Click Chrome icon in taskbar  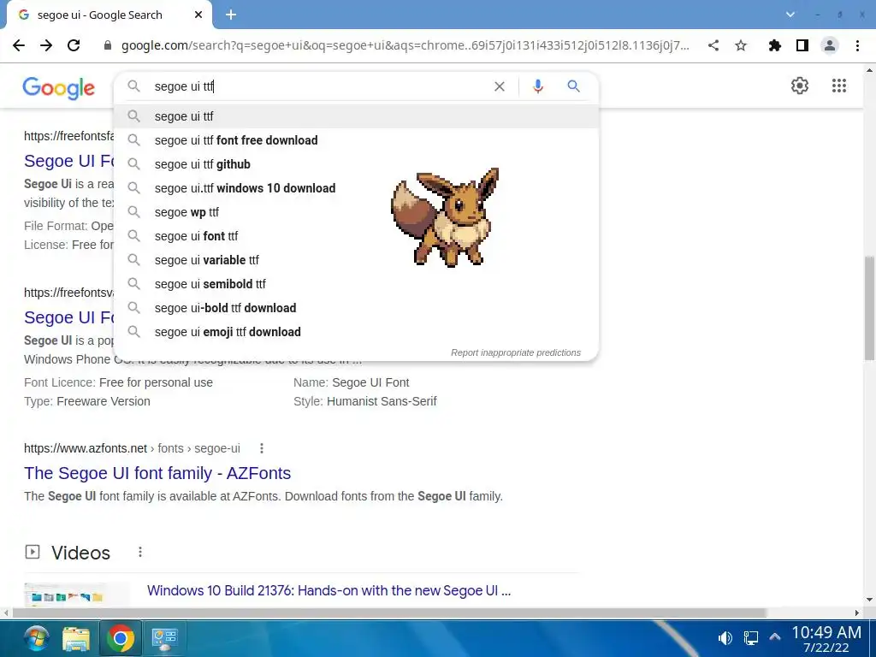point(120,638)
